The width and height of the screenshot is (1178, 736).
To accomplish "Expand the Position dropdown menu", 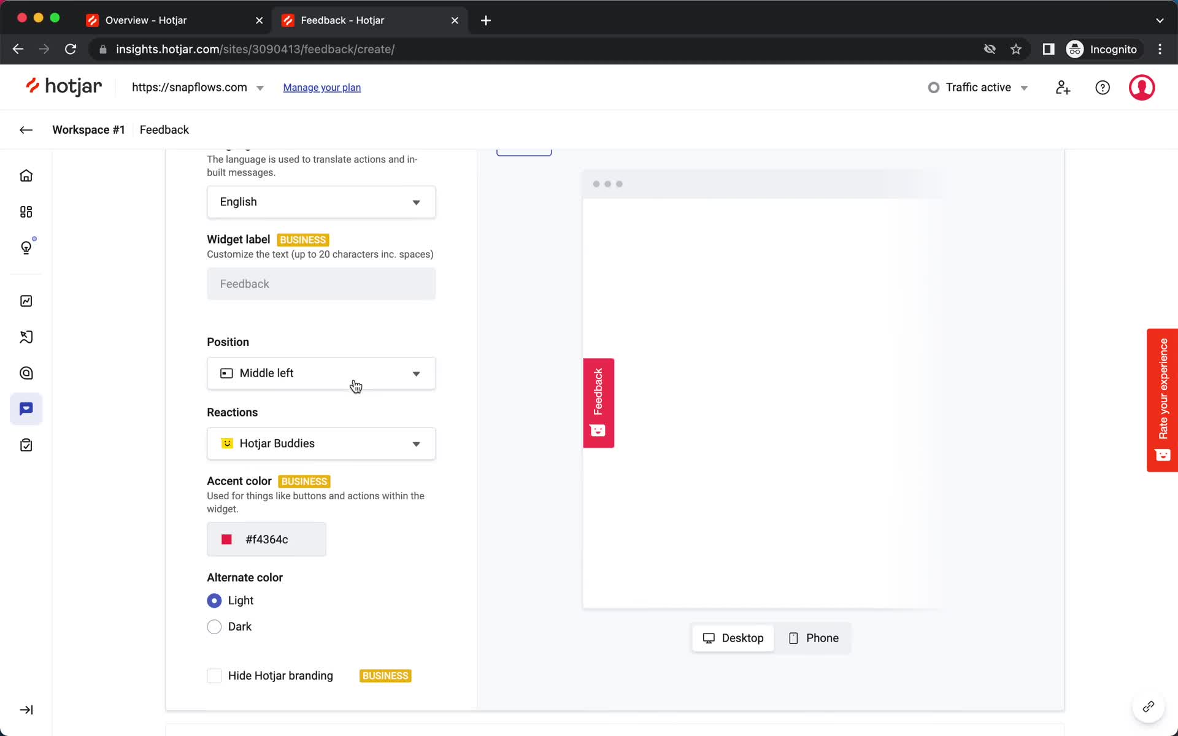I will click(x=321, y=373).
